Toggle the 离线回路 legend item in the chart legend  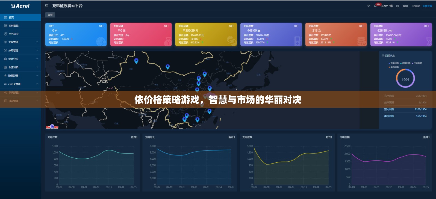[394, 67]
